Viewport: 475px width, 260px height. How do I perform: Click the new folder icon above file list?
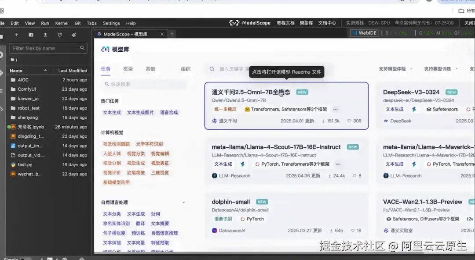[x=32, y=35]
